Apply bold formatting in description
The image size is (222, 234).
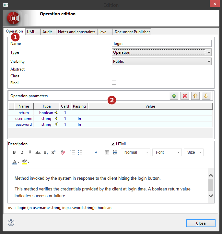(x=14, y=152)
